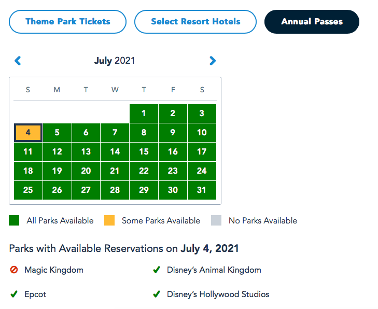Screen dimensions: 378x309
Task: Click July 25 in the calendar
Action: click(x=28, y=190)
